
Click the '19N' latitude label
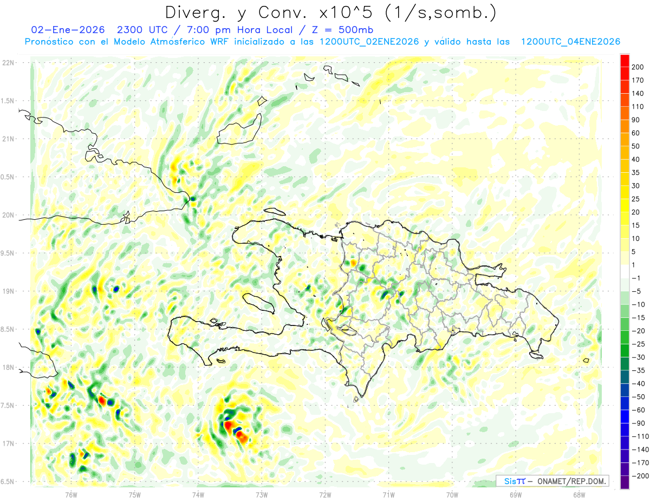point(8,291)
